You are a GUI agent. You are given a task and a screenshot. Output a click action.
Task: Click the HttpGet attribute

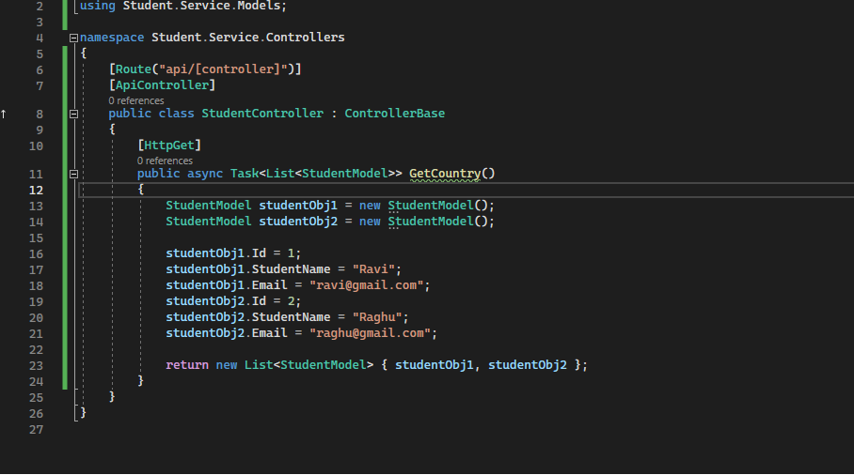[169, 146]
